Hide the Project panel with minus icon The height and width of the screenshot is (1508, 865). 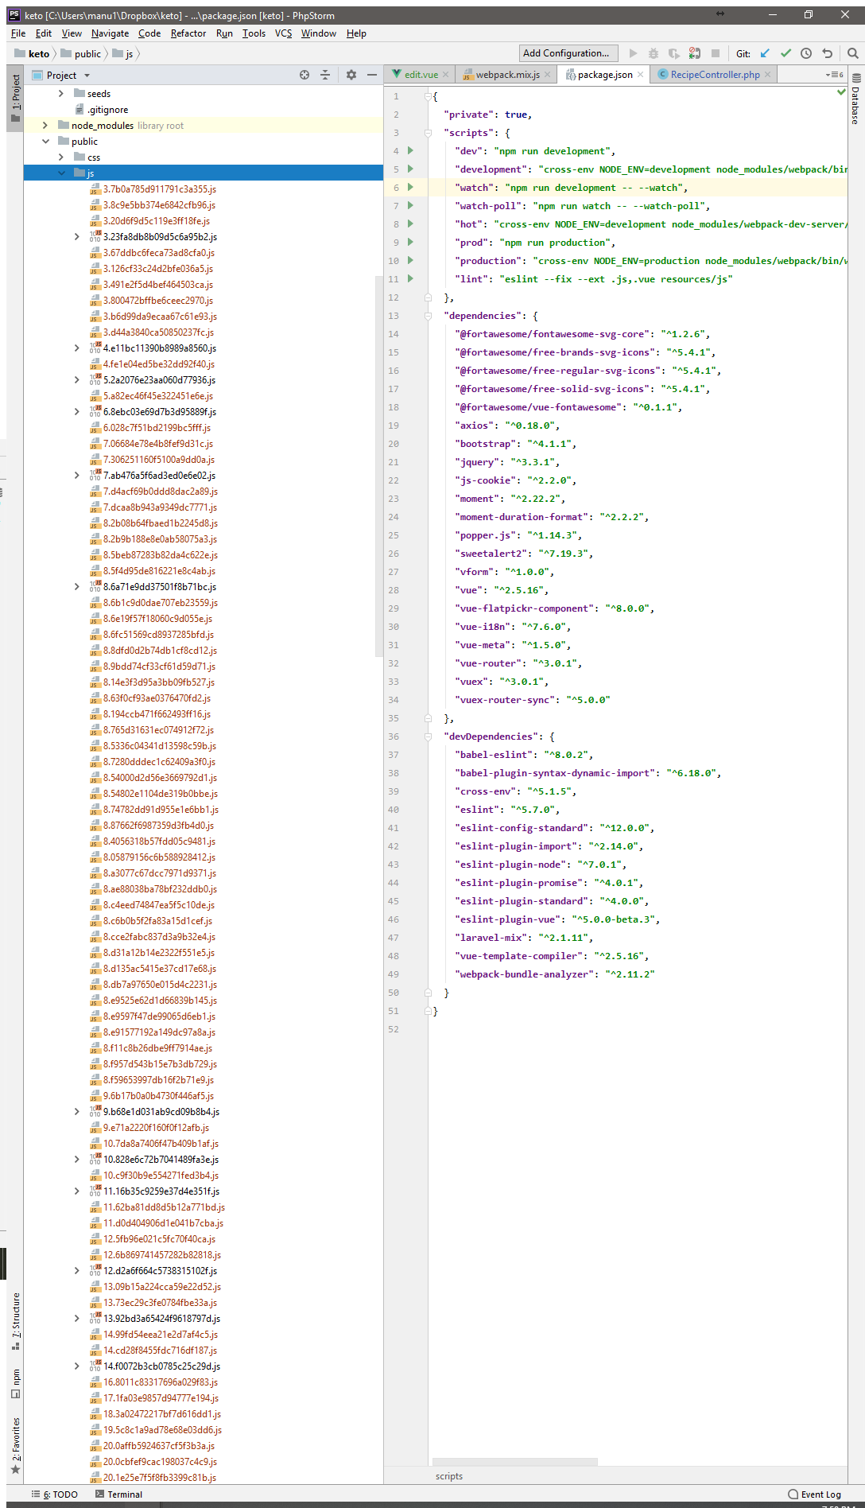pyautogui.click(x=372, y=75)
